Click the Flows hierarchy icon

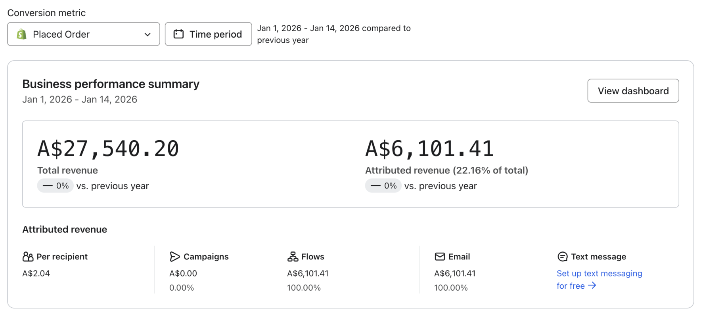click(293, 257)
